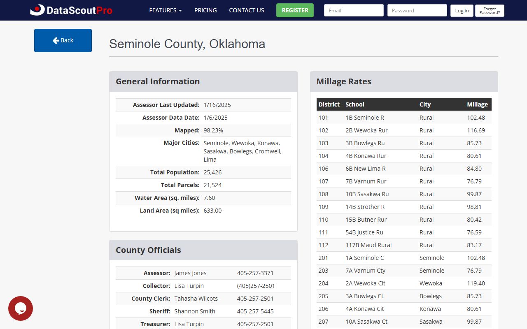
Task: Select the Mapped value 98.23%
Action: 213,130
